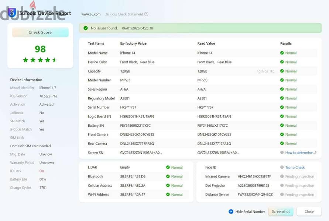Click the iOS Version value 18.5(22F76)
The height and width of the screenshot is (221, 329).
[x=48, y=96]
